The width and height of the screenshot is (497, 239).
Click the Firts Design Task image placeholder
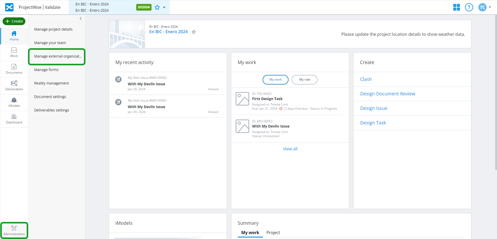[x=242, y=99]
